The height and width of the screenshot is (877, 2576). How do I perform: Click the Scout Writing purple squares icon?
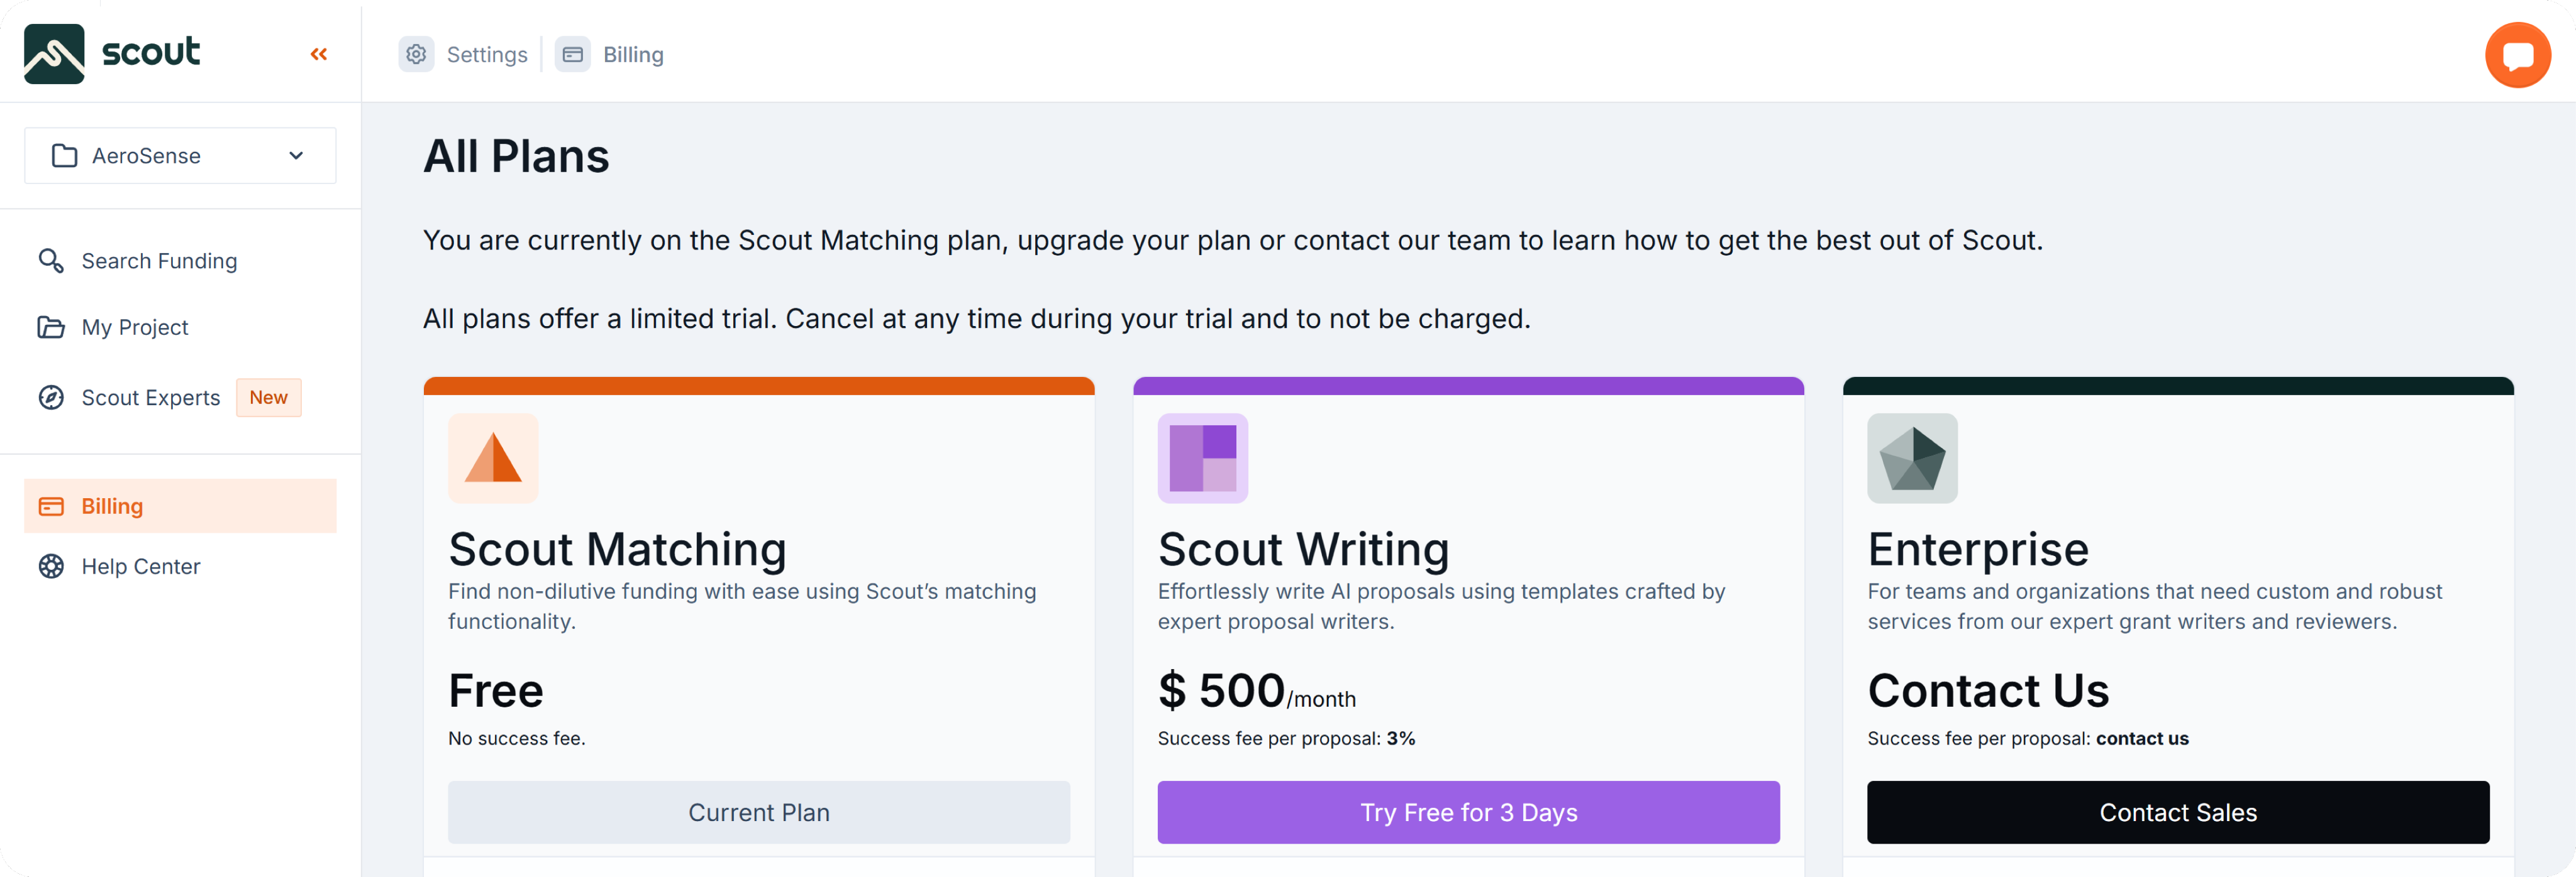1202,459
